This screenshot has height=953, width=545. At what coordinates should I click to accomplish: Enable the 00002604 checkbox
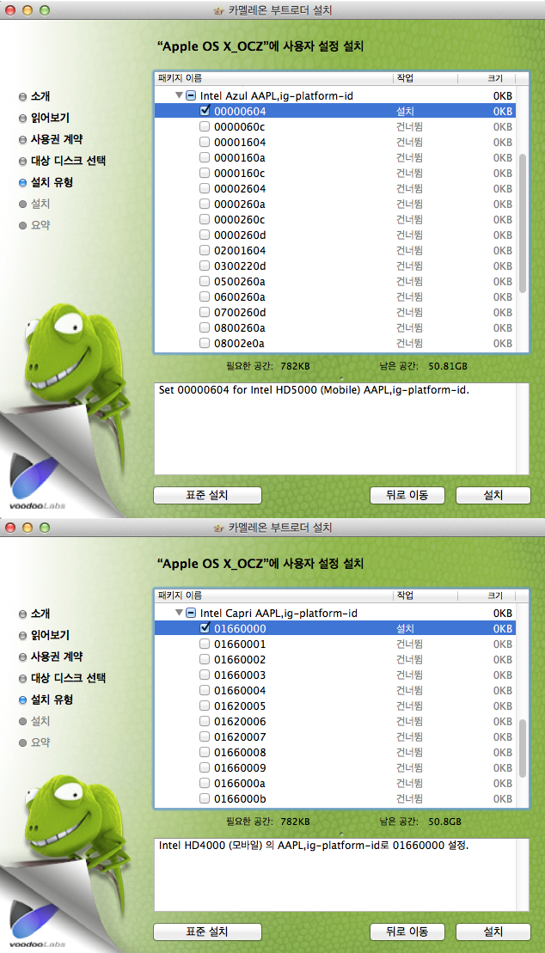point(205,188)
